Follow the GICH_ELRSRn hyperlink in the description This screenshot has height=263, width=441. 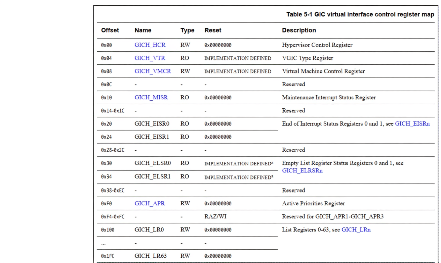[302, 170]
